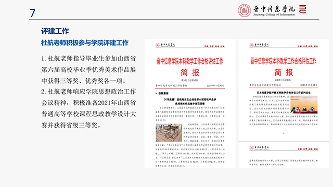
Task: Click the small college logo in left document header
Action: tap(165, 45)
